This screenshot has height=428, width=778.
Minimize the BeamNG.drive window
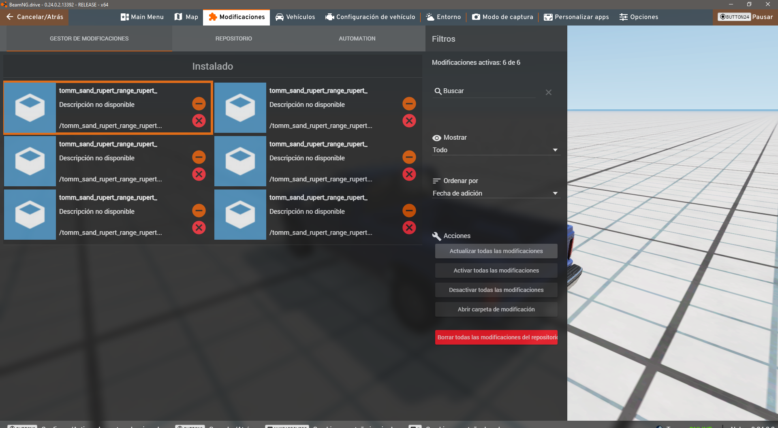click(731, 4)
